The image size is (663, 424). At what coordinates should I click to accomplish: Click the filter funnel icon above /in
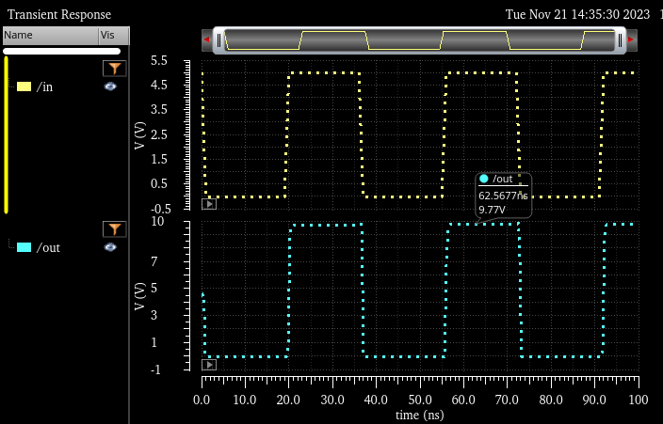[x=113, y=69]
